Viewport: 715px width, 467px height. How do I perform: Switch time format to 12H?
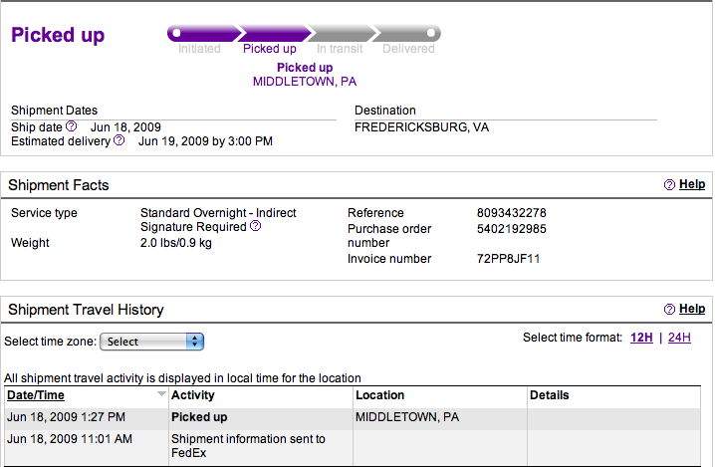[641, 338]
